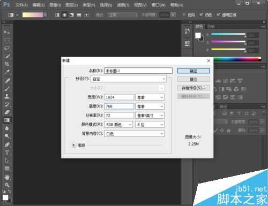
Task: Select the Dodge tool
Action: (x=7, y=136)
